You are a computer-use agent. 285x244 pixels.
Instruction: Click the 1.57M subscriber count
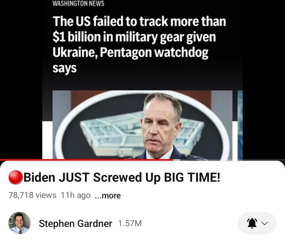click(130, 223)
